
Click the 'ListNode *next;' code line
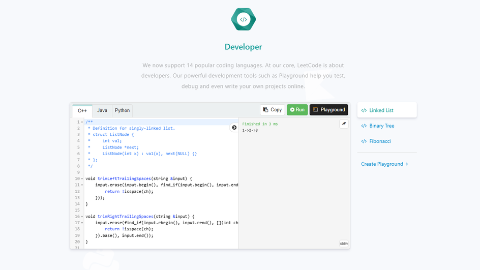click(x=121, y=147)
